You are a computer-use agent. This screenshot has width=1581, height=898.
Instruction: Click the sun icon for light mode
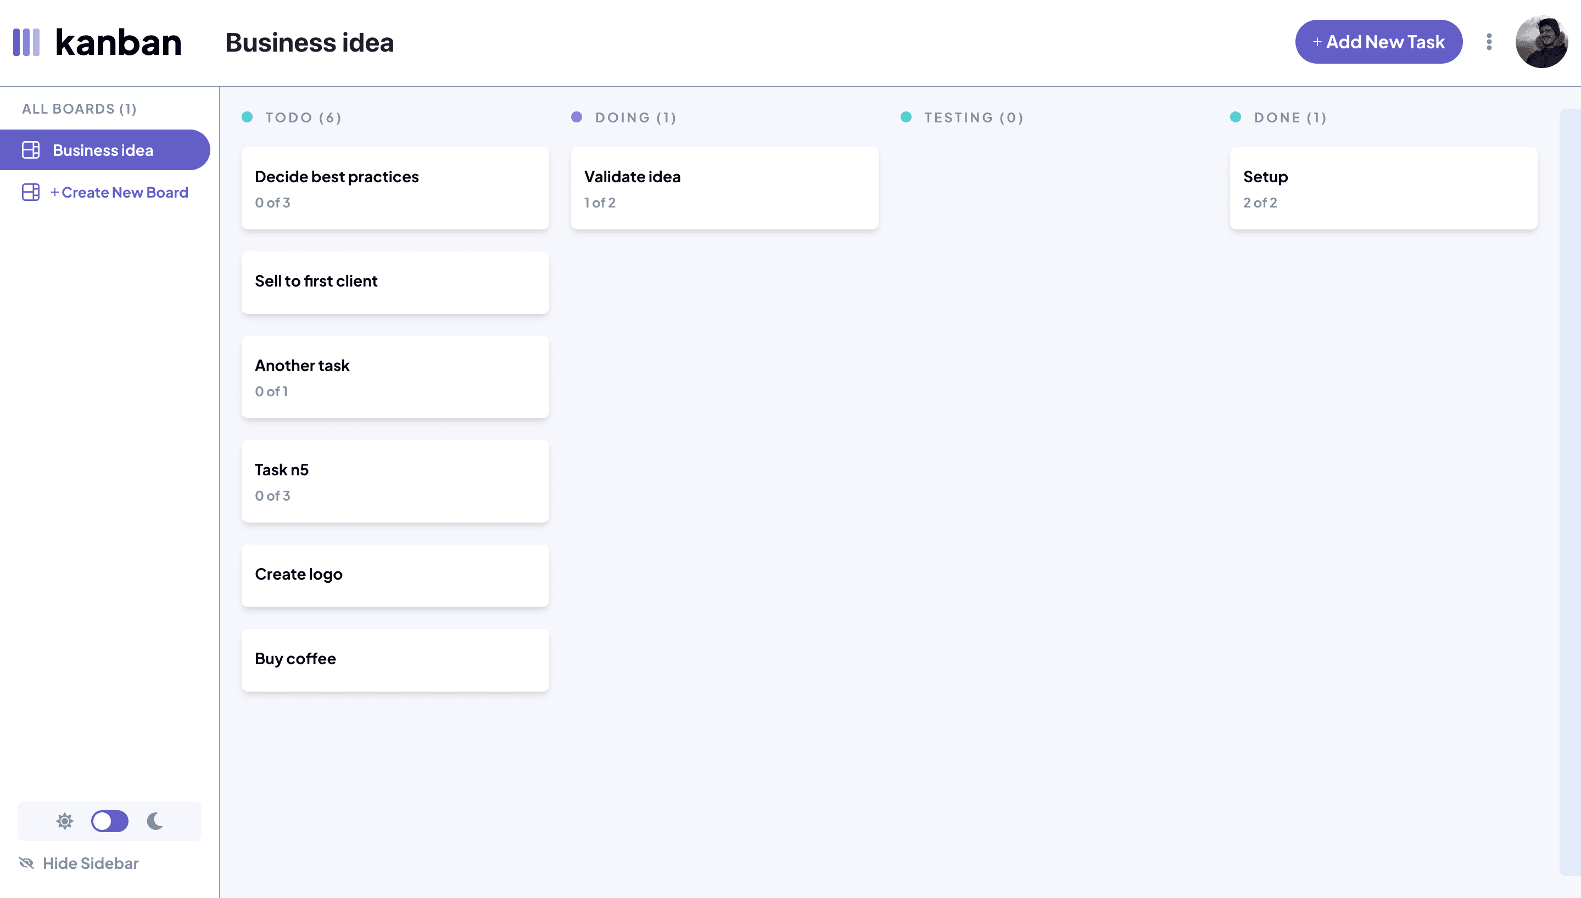(x=64, y=821)
